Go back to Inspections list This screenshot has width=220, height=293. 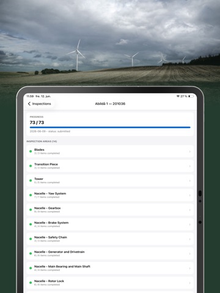point(40,104)
